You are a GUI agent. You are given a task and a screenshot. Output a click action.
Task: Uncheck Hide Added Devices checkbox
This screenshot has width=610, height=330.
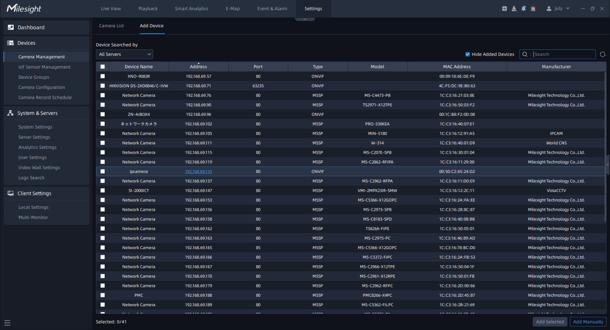(x=468, y=55)
